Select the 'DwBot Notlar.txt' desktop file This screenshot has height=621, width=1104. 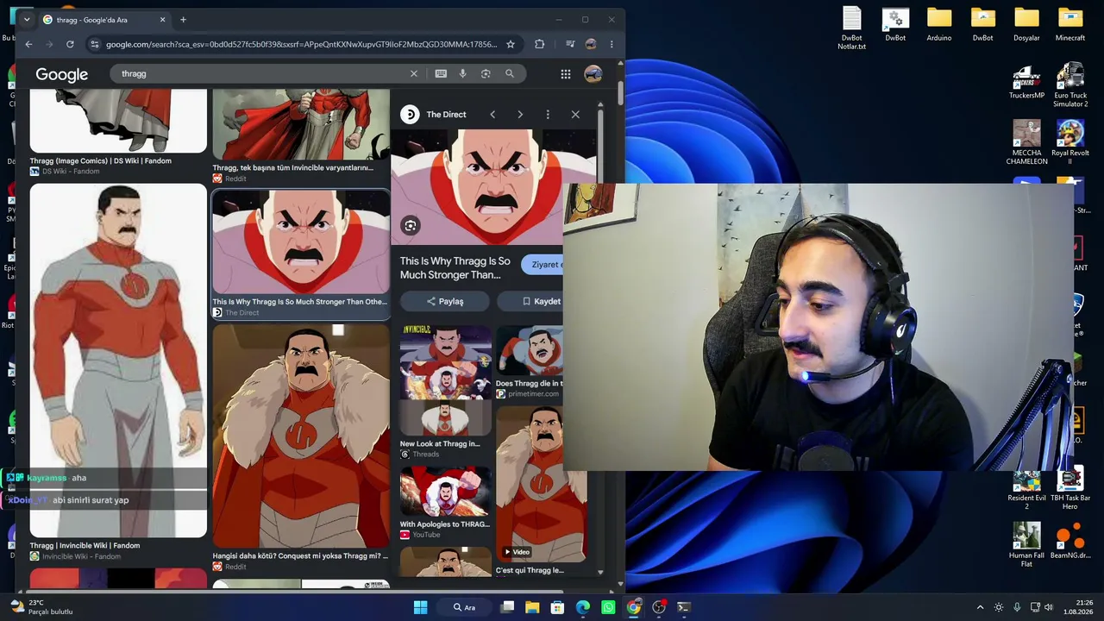click(851, 28)
